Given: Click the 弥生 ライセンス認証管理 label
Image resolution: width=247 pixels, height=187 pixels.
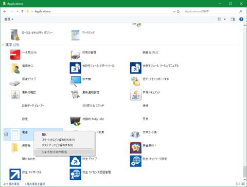Looking at the screenshot, I should click(x=97, y=172).
